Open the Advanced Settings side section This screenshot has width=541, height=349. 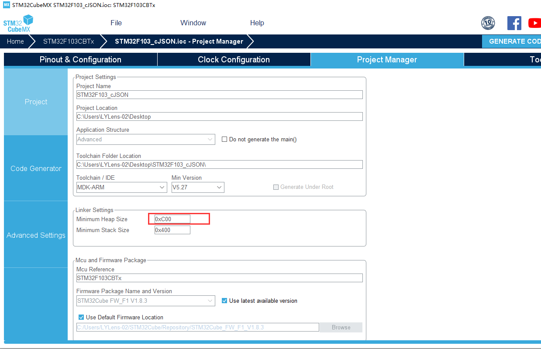pos(36,235)
